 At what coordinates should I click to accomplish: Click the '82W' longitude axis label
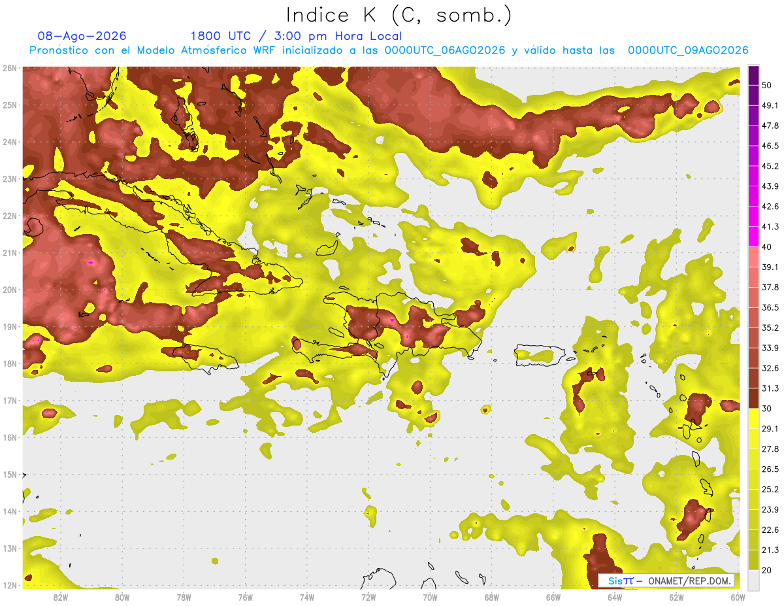coord(61,598)
